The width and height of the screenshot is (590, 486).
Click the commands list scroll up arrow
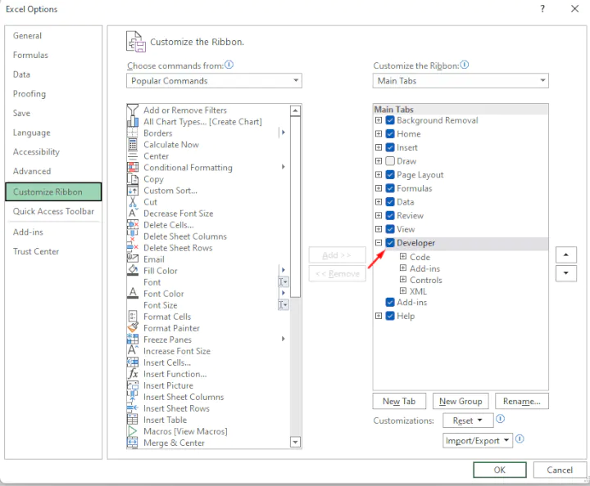tap(295, 110)
